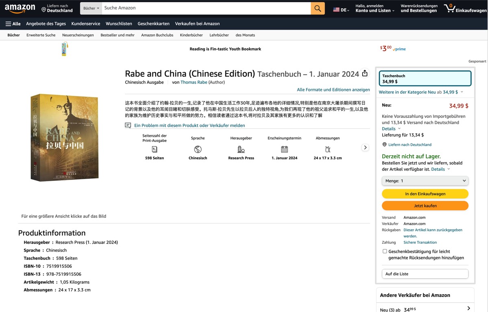Viewport: 488px width, 312px height.
Task: Expand the Neu (3) other sellers chevron
Action: (468, 309)
